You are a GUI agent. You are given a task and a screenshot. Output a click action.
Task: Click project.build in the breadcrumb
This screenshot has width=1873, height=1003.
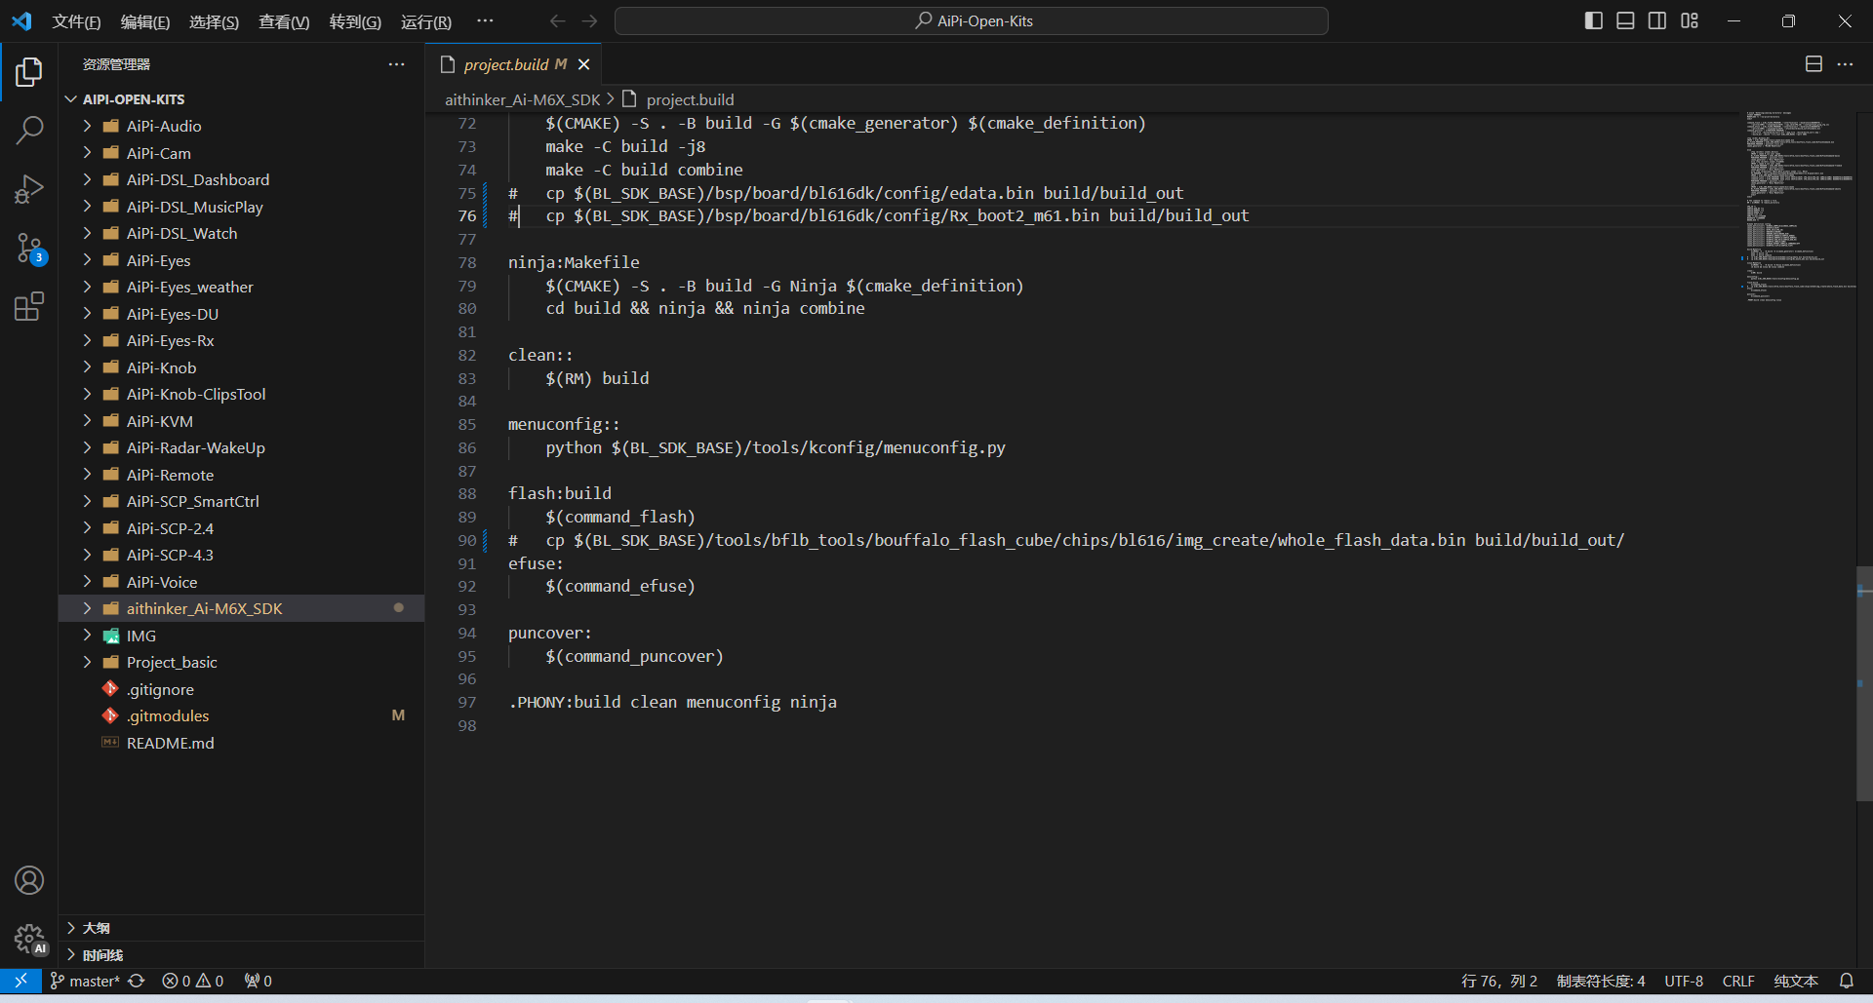point(690,99)
